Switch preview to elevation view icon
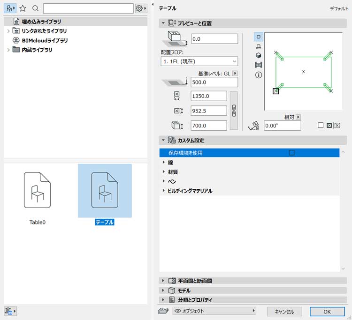Viewport: 352px width, 320px height. point(259,46)
